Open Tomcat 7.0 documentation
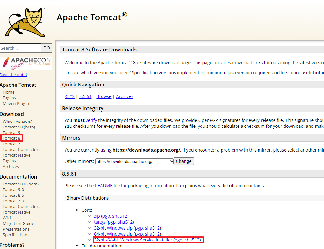Image resolution: width=324 pixels, height=249 pixels. click(x=13, y=201)
